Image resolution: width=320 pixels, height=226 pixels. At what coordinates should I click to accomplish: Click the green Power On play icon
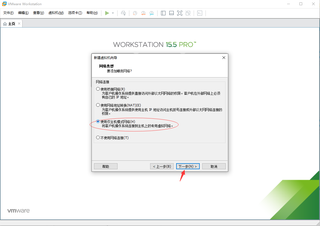pyautogui.click(x=107, y=13)
